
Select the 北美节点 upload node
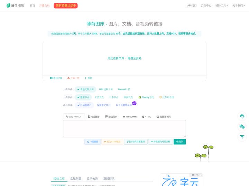tap(99, 97)
